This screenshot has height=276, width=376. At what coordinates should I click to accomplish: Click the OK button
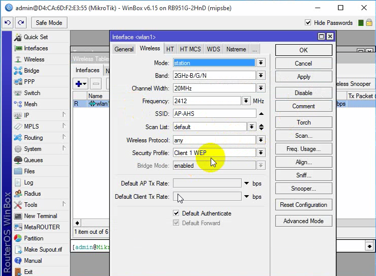pos(304,50)
